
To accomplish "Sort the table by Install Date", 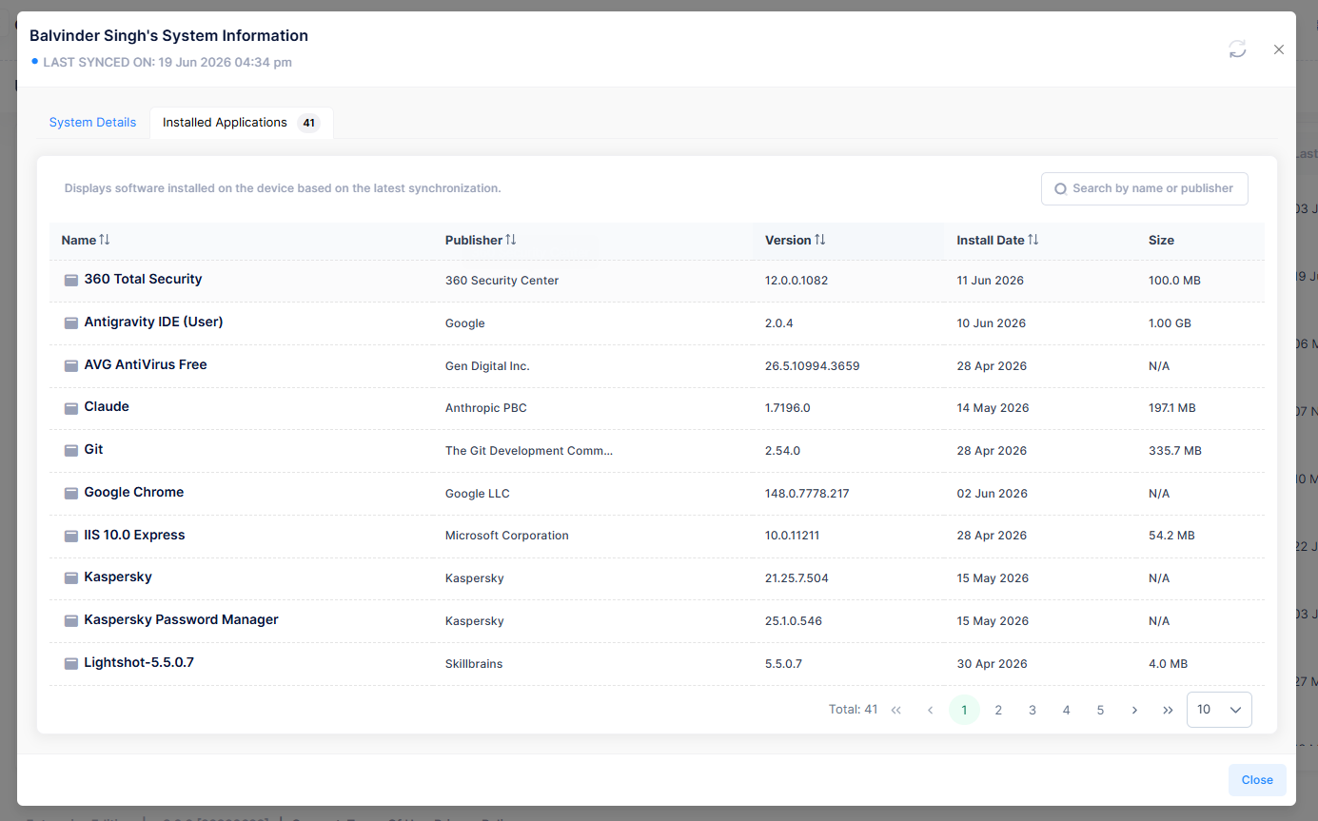I will click(1033, 240).
